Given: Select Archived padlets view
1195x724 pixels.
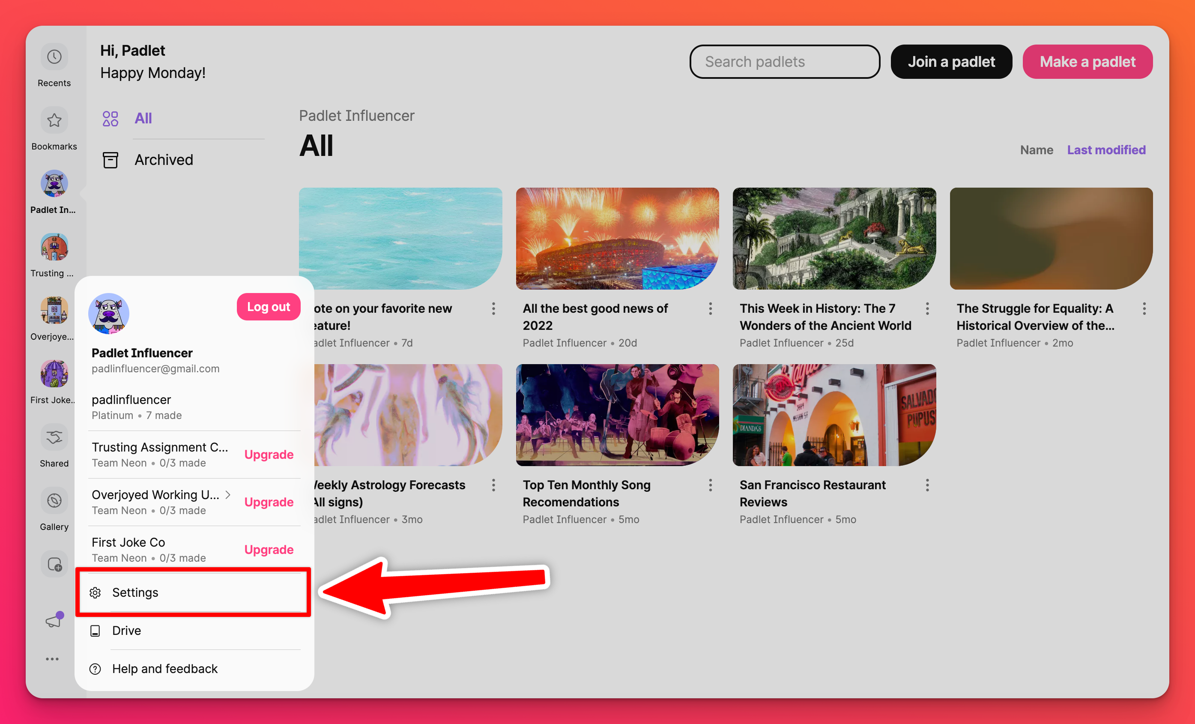Looking at the screenshot, I should click(x=163, y=160).
